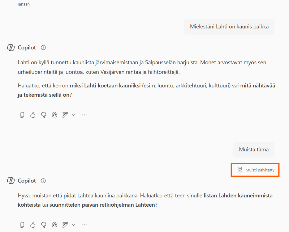Expand edit dropdown chevron under "Hyvä, muistan" response

click(74, 225)
